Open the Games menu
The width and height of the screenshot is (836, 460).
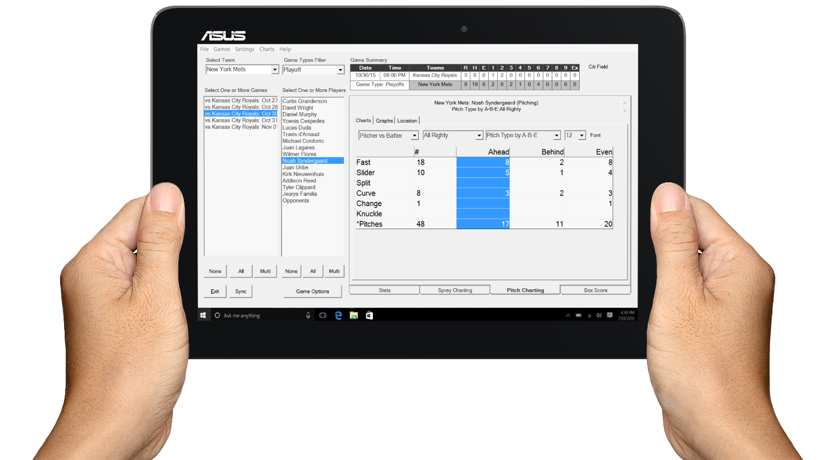point(222,49)
